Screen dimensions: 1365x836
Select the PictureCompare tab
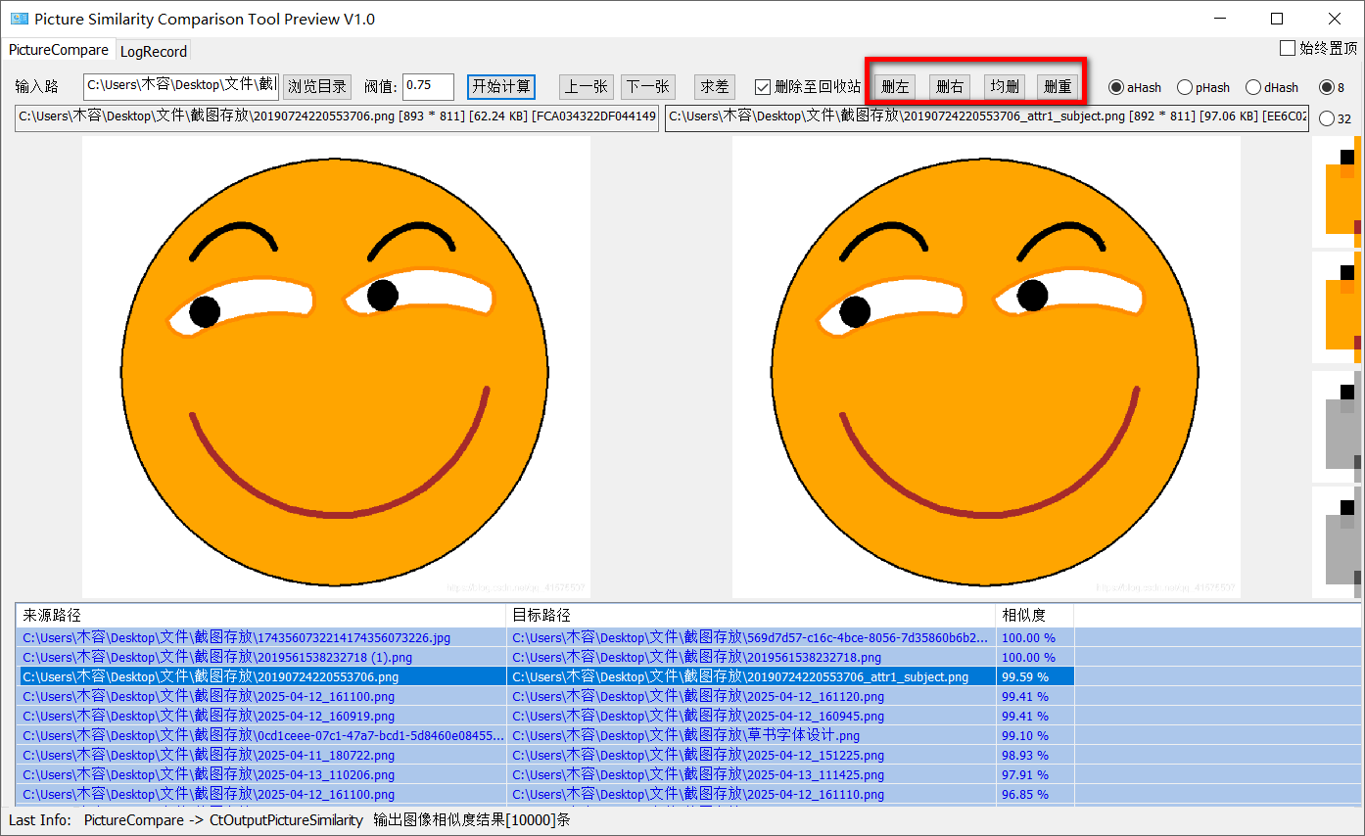[59, 50]
